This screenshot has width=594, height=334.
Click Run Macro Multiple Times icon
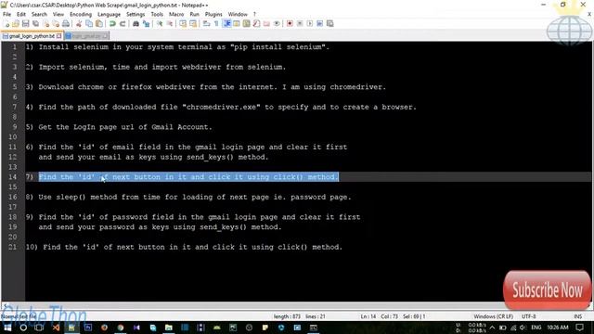click(x=319, y=23)
